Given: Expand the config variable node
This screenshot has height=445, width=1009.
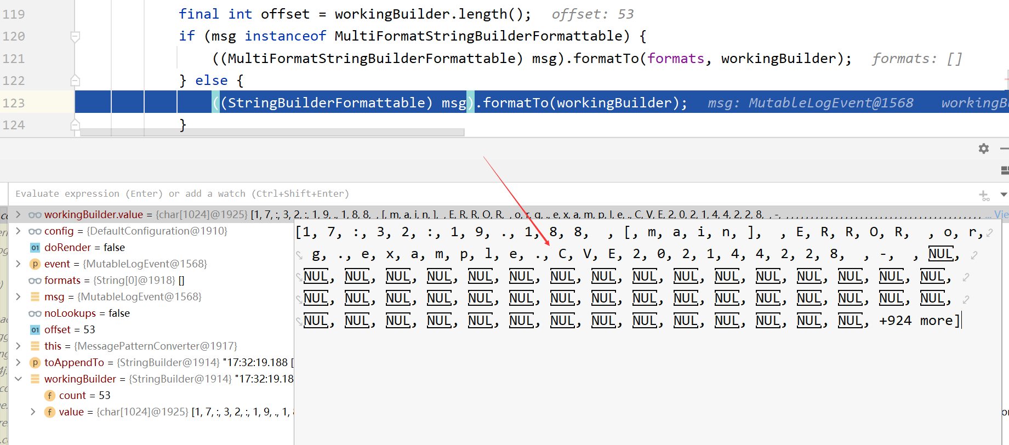Looking at the screenshot, I should (18, 231).
